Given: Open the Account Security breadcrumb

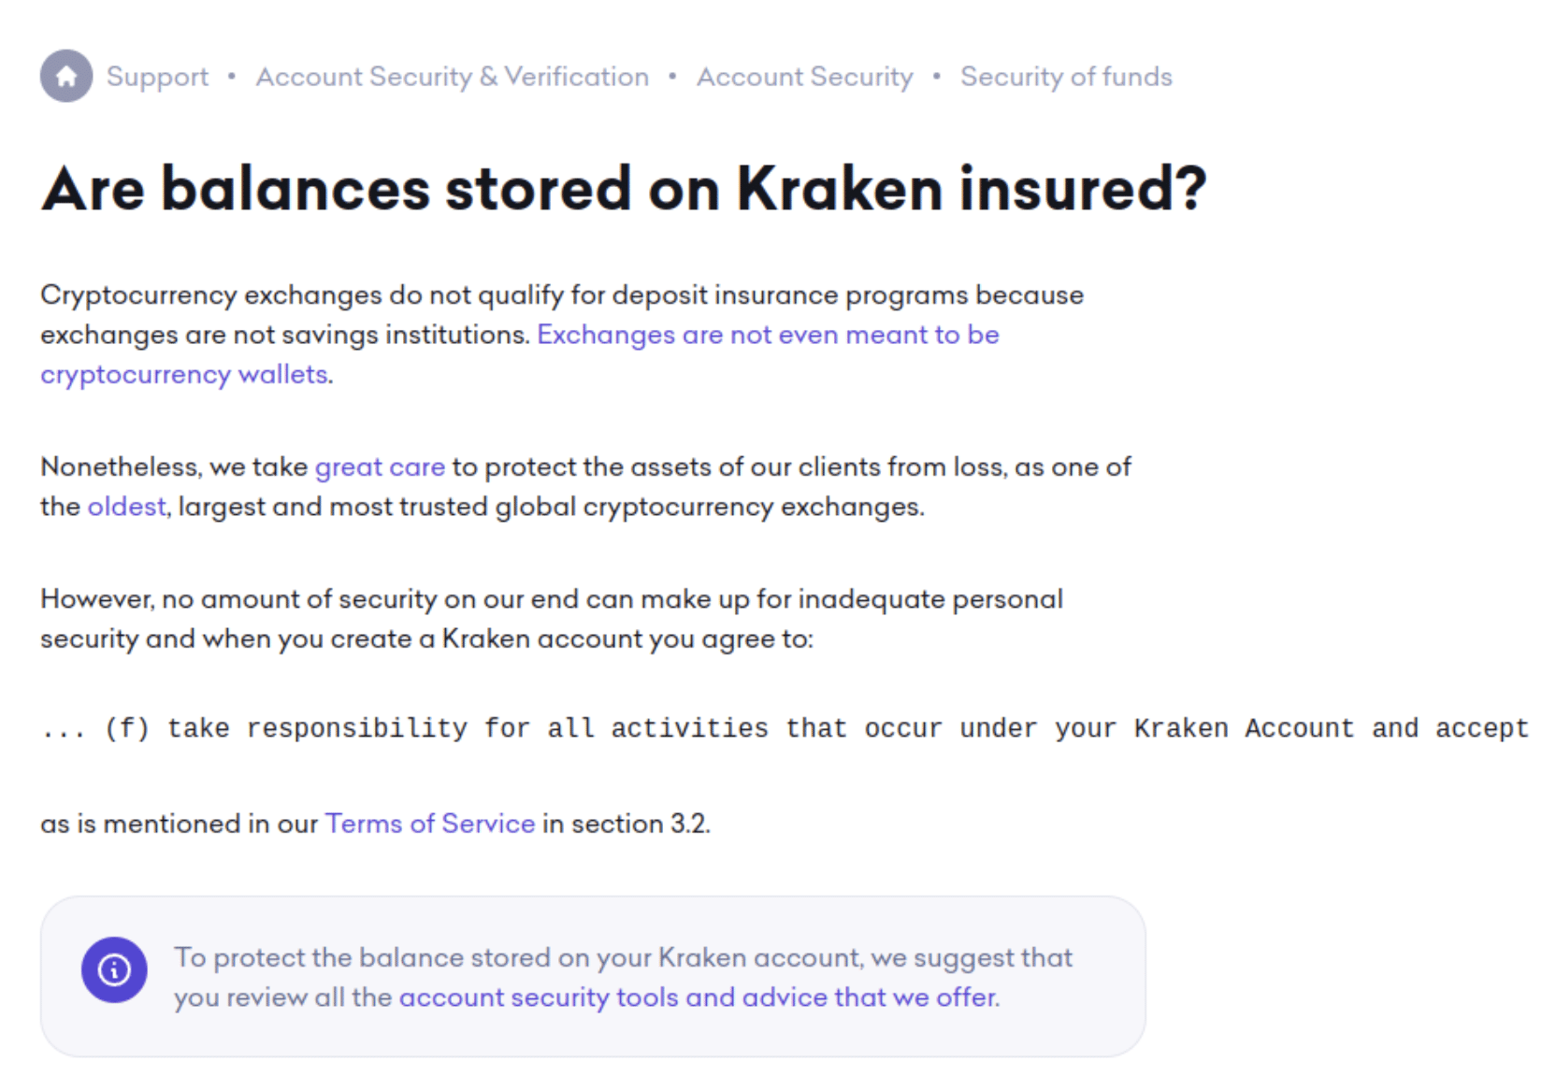Looking at the screenshot, I should (804, 77).
